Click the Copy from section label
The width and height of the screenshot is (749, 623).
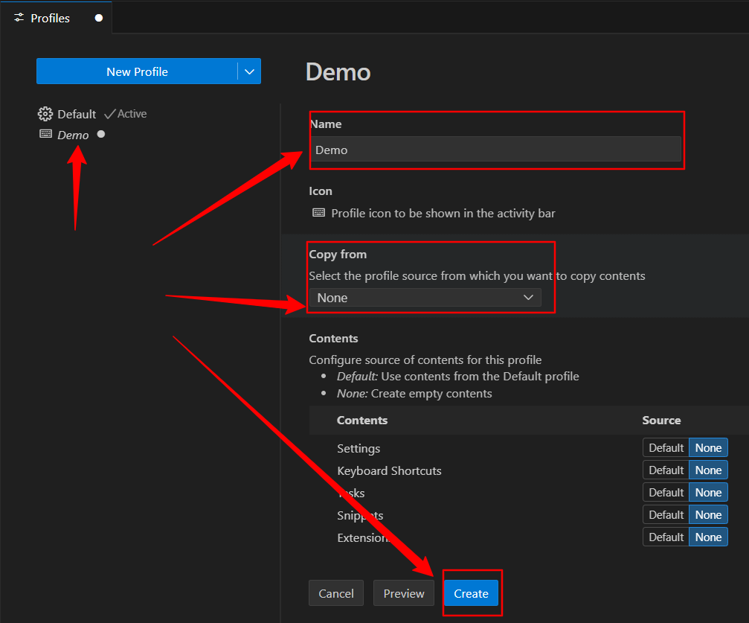(x=338, y=255)
